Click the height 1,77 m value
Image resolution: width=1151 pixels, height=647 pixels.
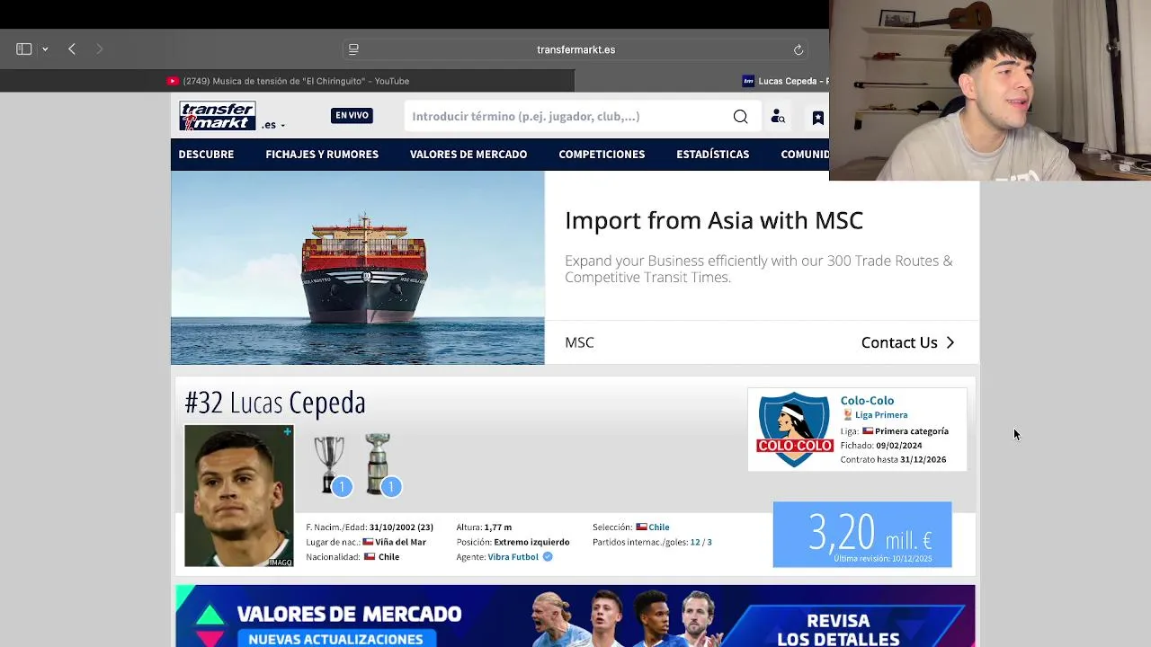[497, 527]
